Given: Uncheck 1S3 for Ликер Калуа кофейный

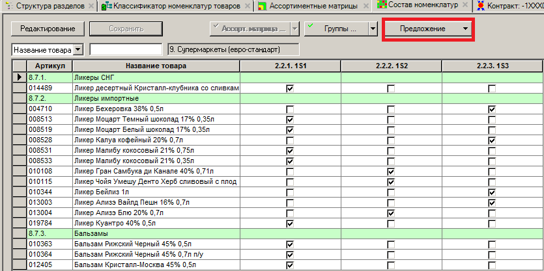Looking at the screenshot, I should [x=492, y=140].
